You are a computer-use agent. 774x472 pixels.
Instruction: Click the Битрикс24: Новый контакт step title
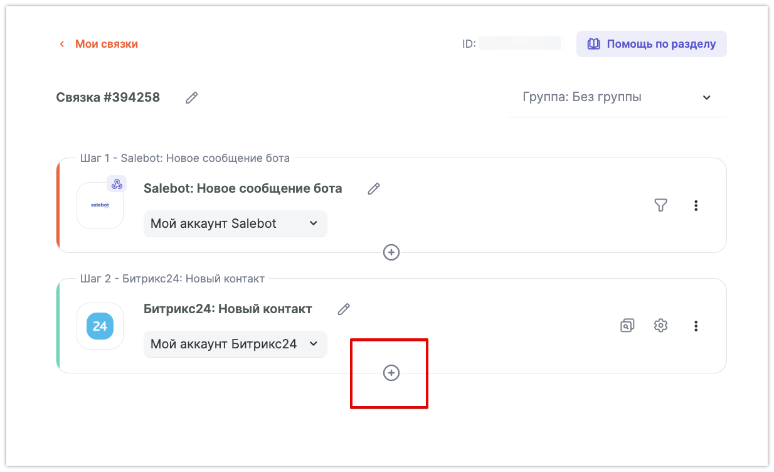(228, 309)
